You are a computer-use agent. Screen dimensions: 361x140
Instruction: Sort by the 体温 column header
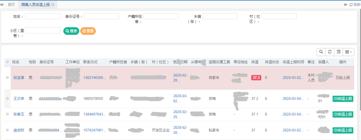click(x=255, y=62)
